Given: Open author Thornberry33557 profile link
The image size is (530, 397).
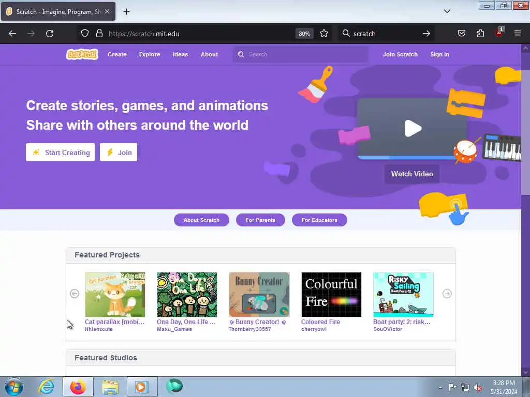Looking at the screenshot, I should coord(250,329).
